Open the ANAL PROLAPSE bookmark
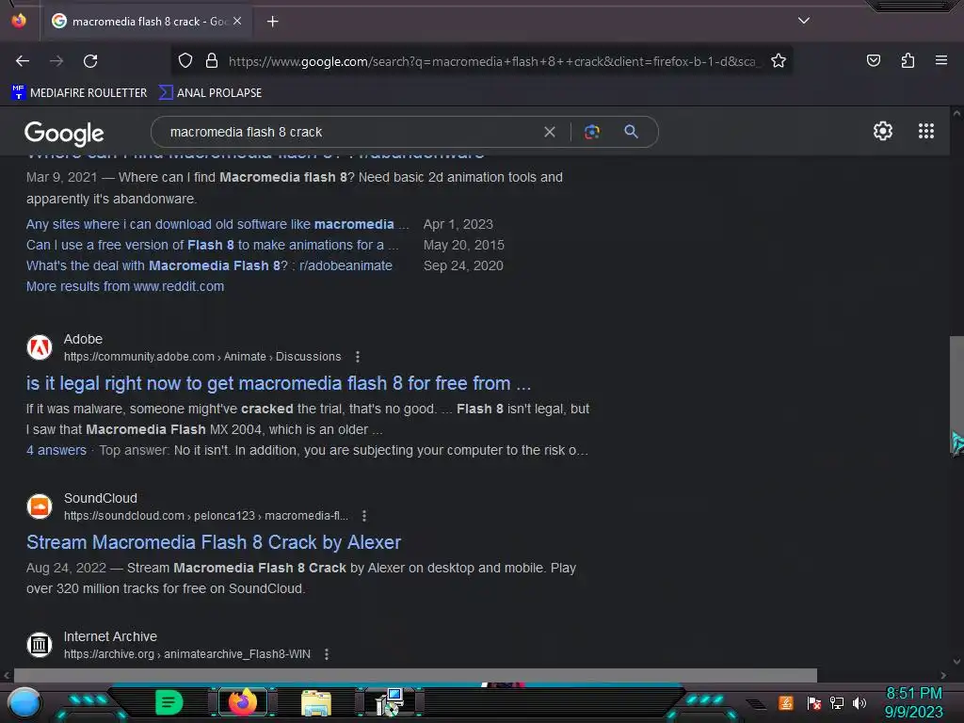 (x=210, y=93)
